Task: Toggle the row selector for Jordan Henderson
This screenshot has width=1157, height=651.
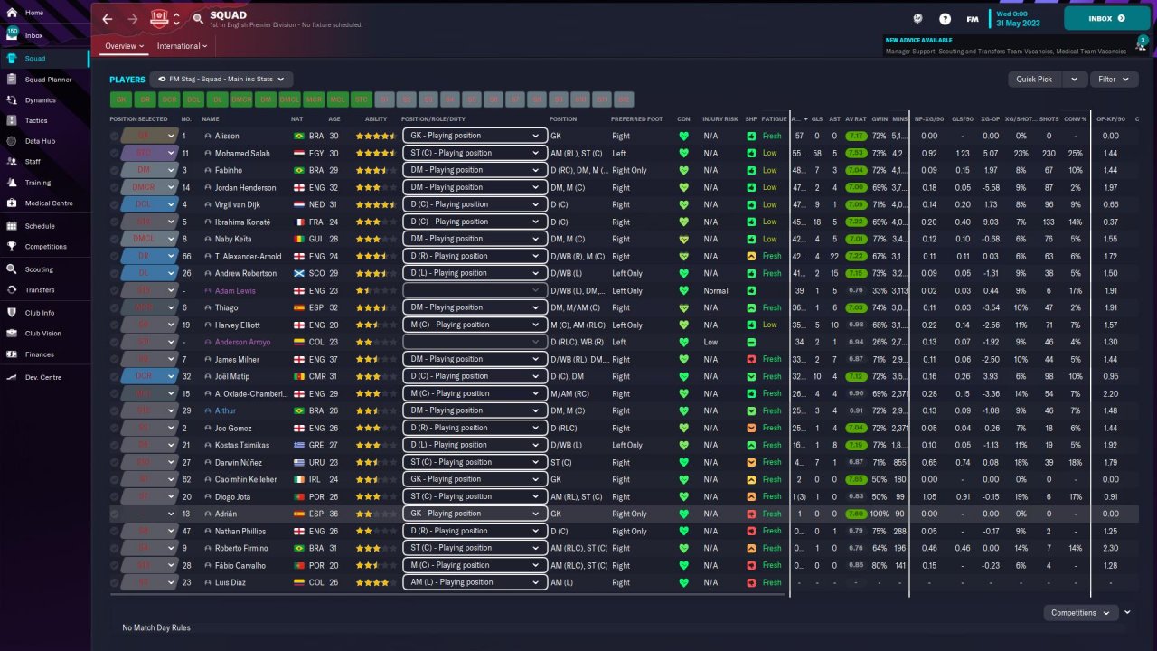Action: [115, 187]
